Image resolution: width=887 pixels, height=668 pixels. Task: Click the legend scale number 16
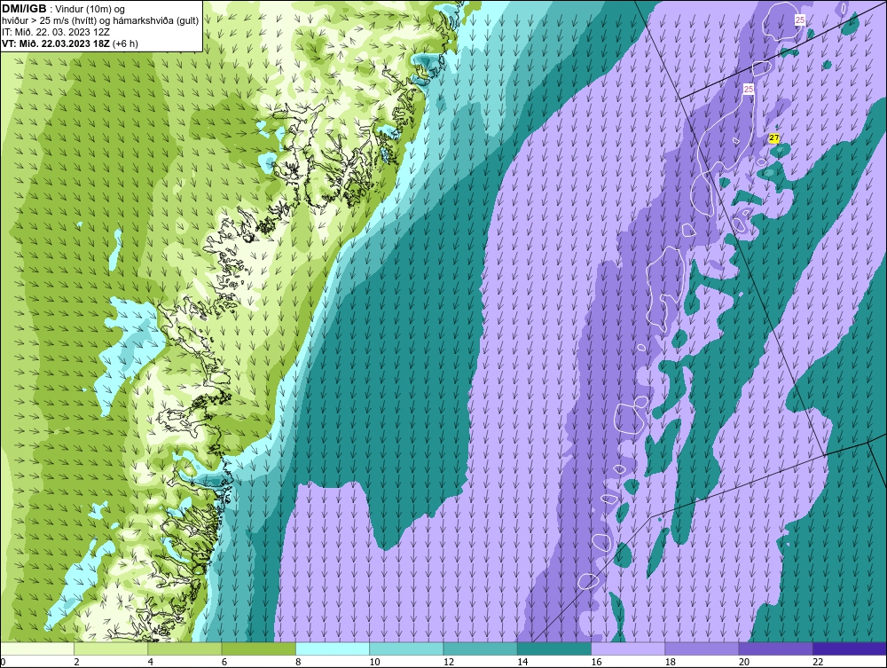point(596,662)
